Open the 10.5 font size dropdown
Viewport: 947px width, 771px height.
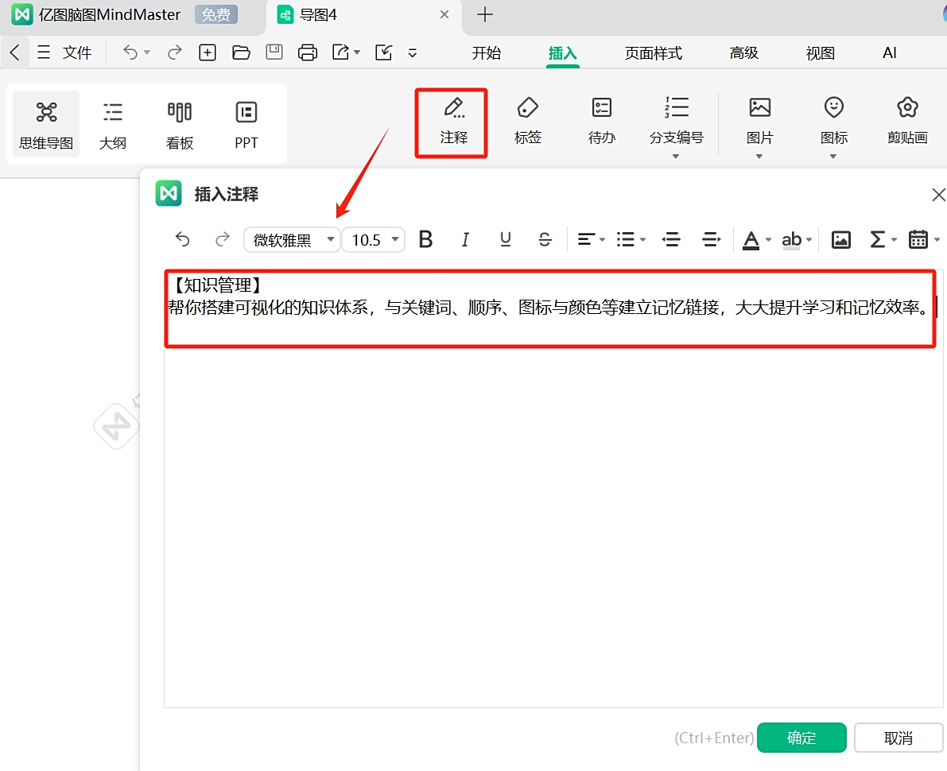(x=373, y=240)
